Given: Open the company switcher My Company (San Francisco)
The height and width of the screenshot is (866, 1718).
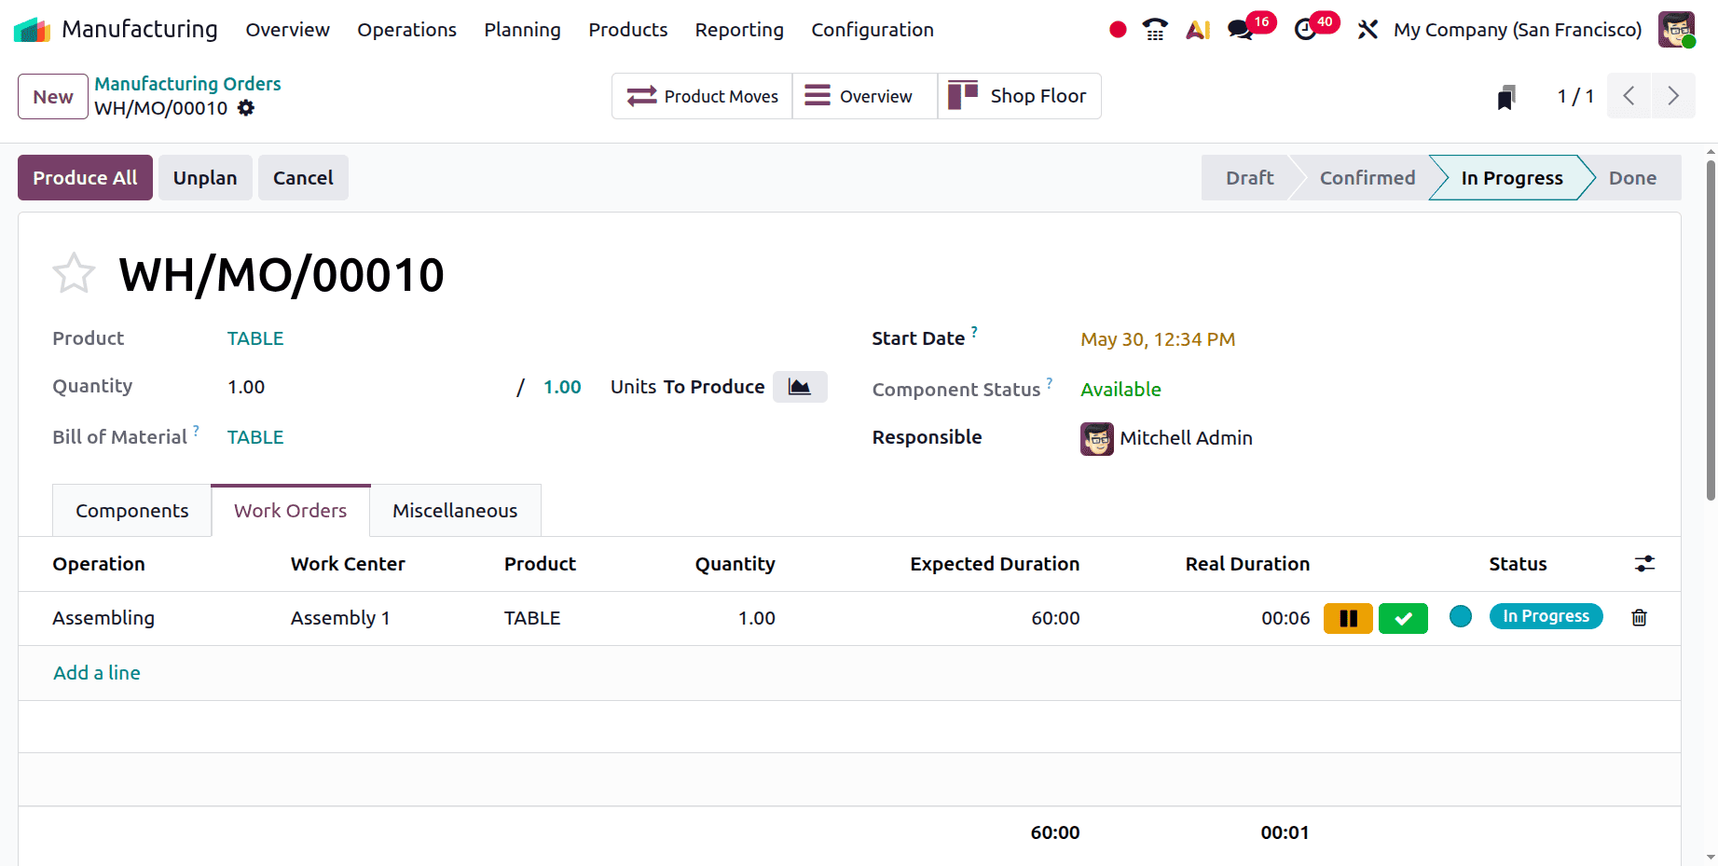Looking at the screenshot, I should click(1518, 30).
